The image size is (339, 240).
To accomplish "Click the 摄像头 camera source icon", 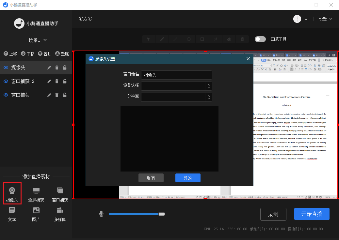I will point(12,191).
